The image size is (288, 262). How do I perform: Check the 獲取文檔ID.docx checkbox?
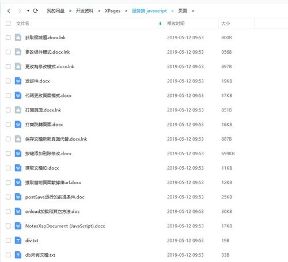coord(8,168)
